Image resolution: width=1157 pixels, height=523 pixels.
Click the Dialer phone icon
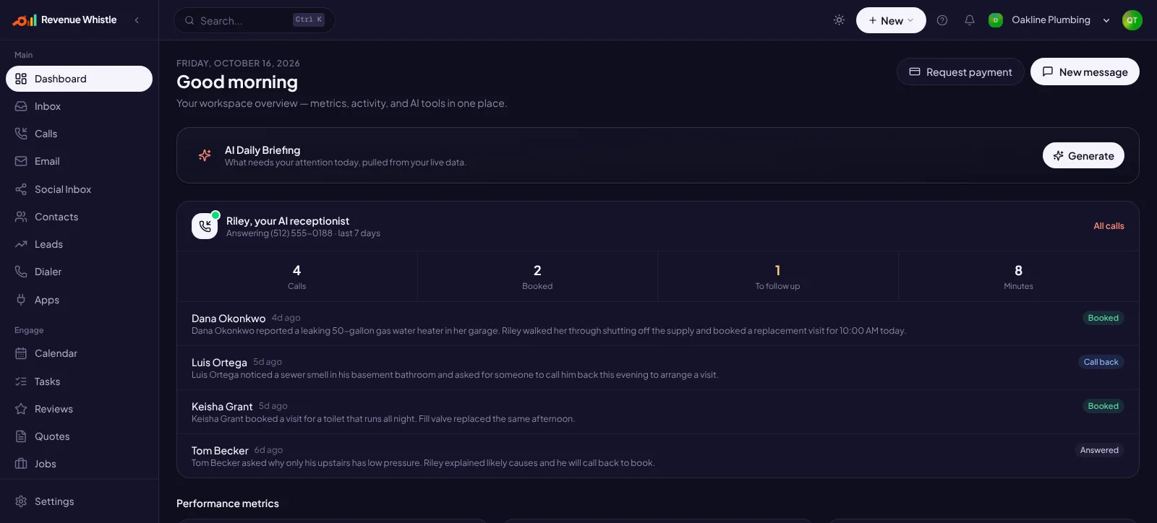coord(21,272)
